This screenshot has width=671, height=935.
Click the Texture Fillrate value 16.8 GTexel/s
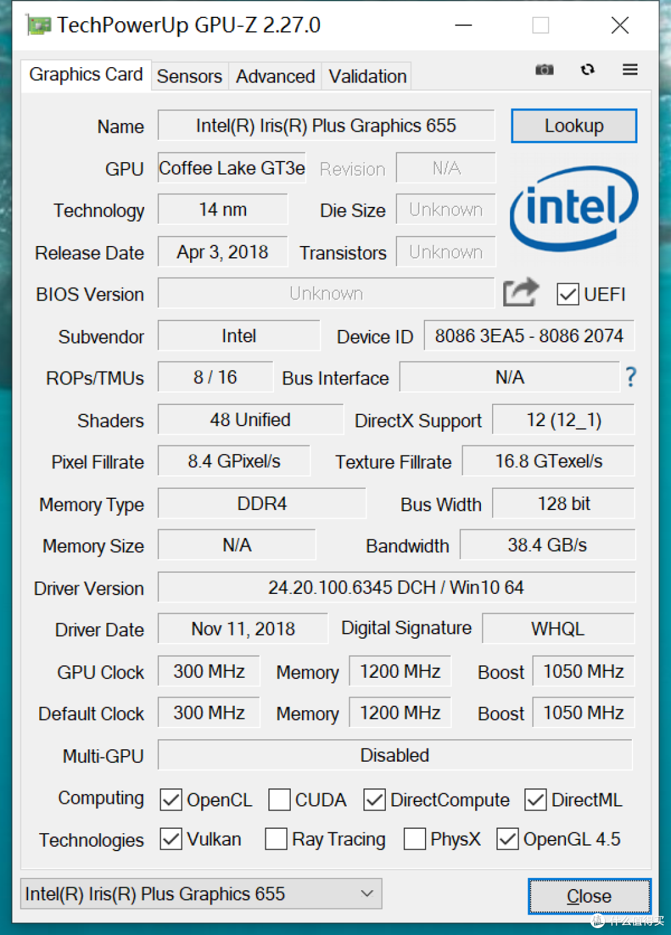[549, 461]
